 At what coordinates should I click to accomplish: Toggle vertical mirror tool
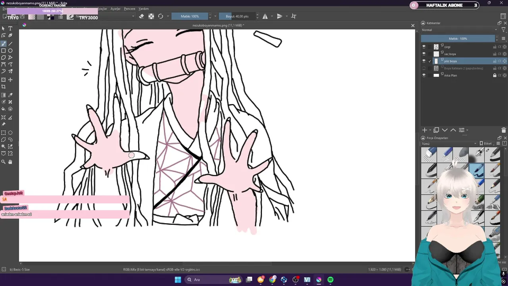click(280, 16)
